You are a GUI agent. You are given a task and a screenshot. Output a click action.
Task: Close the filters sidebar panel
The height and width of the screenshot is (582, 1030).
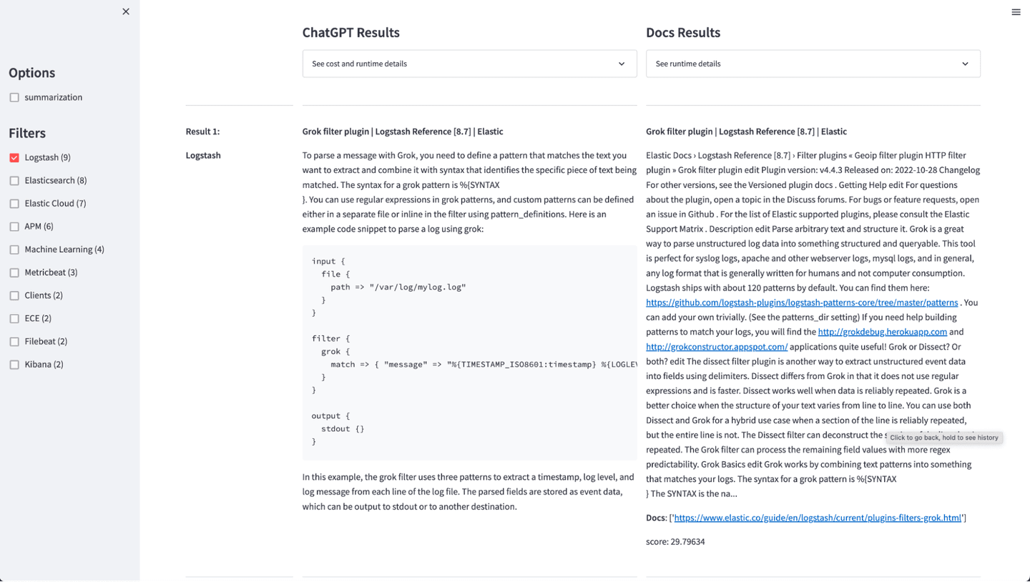click(x=125, y=11)
